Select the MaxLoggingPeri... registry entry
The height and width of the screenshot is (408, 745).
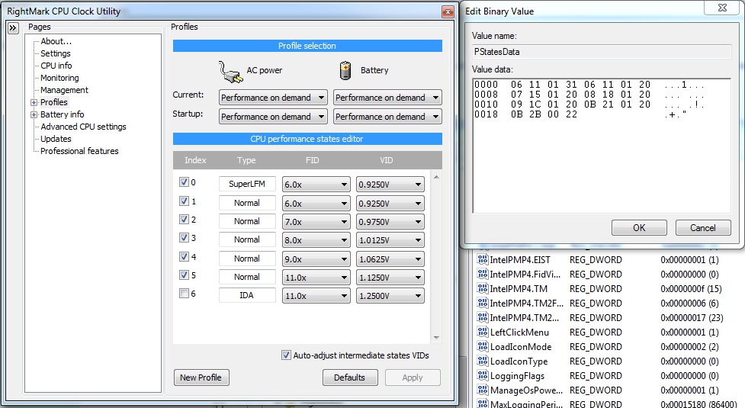[x=526, y=403]
